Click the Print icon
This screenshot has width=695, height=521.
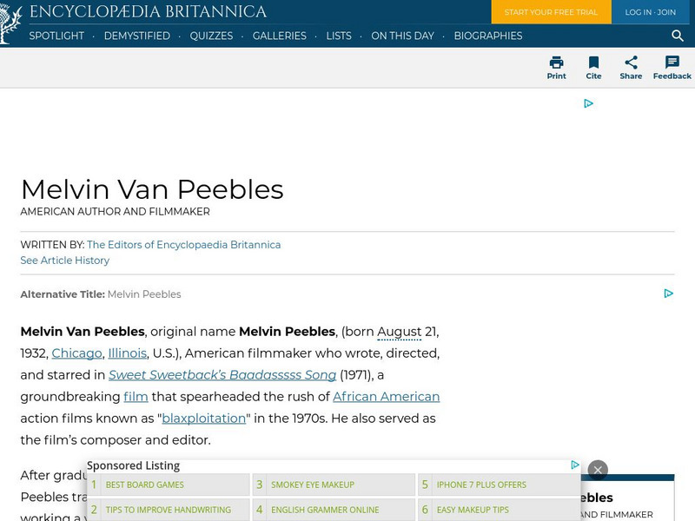click(556, 68)
